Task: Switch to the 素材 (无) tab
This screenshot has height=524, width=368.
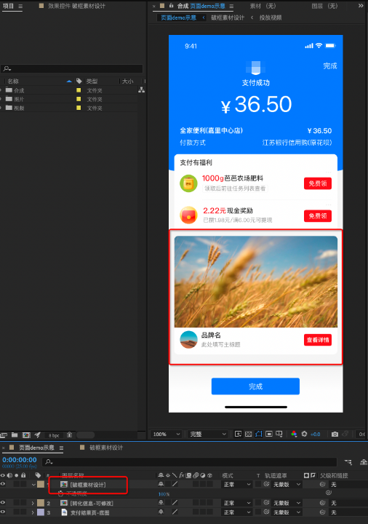Action: (x=263, y=6)
